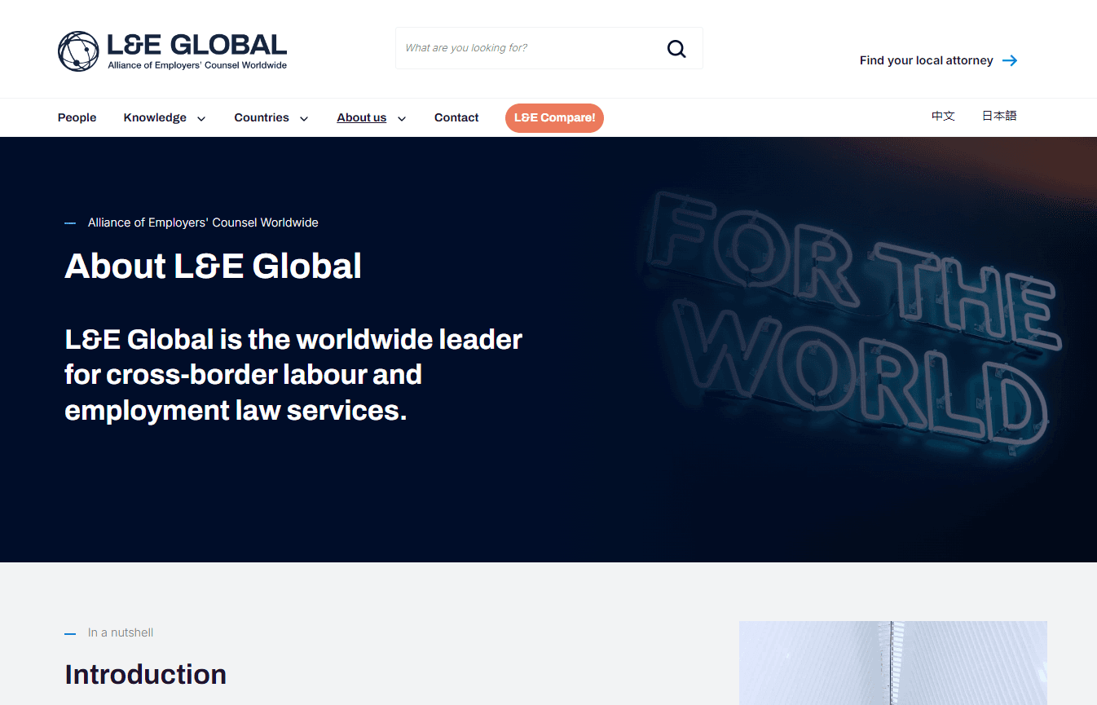Expand the About us dropdown chevron
Image resolution: width=1097 pixels, height=705 pixels.
tap(402, 118)
